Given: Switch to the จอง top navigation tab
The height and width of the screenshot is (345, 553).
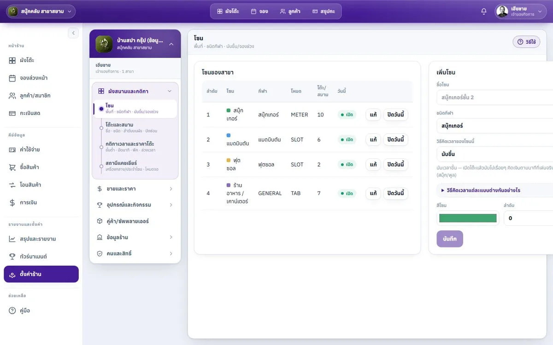Looking at the screenshot, I should pyautogui.click(x=259, y=11).
